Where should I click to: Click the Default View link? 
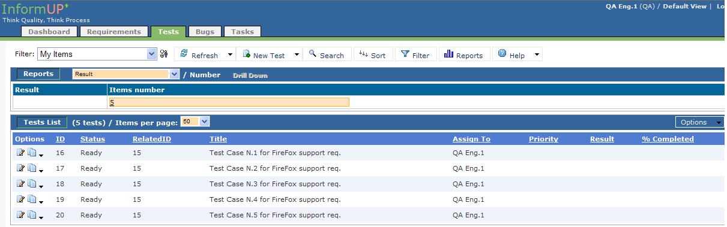pos(684,7)
